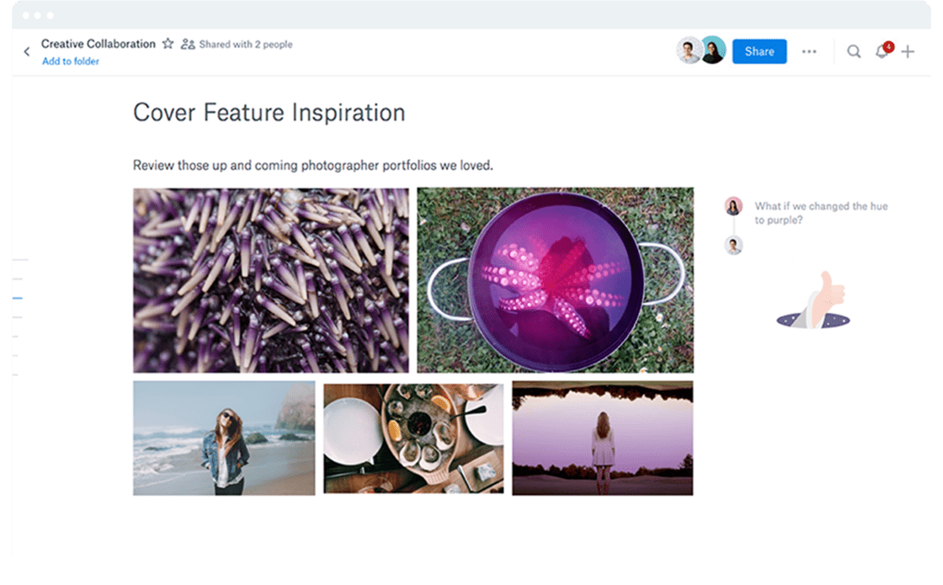This screenshot has height=585, width=943.
Task: Open notifications from the bell icon
Action: [882, 51]
